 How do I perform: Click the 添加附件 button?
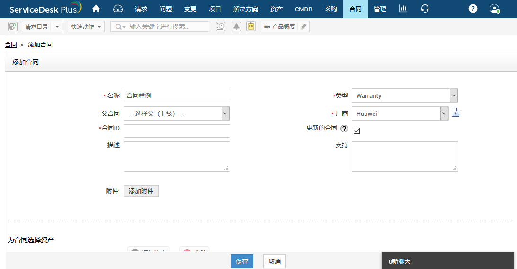pyautogui.click(x=141, y=191)
